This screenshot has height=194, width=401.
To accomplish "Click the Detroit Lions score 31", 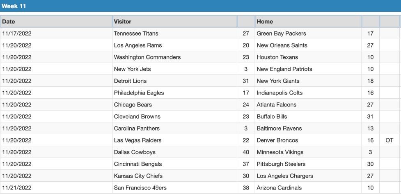I will tap(245, 81).
